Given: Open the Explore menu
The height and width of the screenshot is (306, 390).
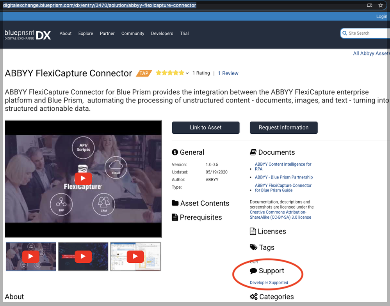Looking at the screenshot, I should point(85,34).
